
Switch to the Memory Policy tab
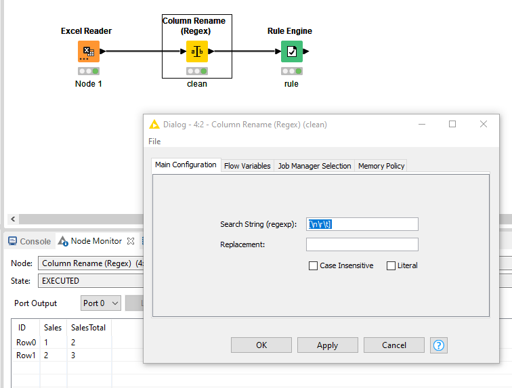[381, 166]
